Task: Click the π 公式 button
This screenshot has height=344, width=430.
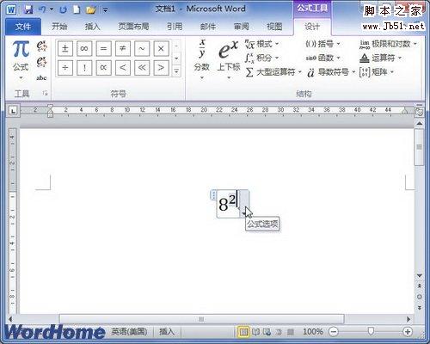Action: (21, 59)
